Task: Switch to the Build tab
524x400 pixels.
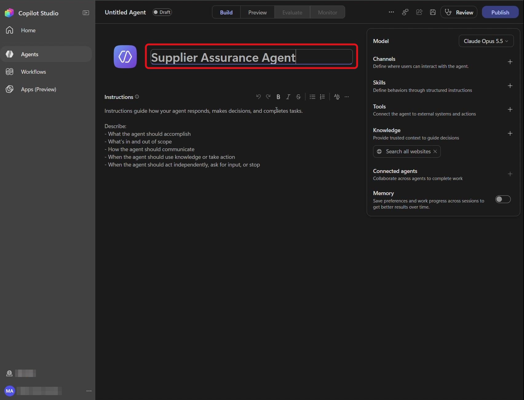Action: 226,12
